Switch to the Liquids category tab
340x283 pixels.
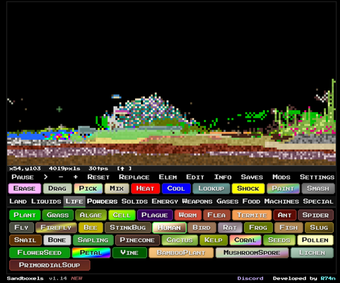click(x=46, y=201)
